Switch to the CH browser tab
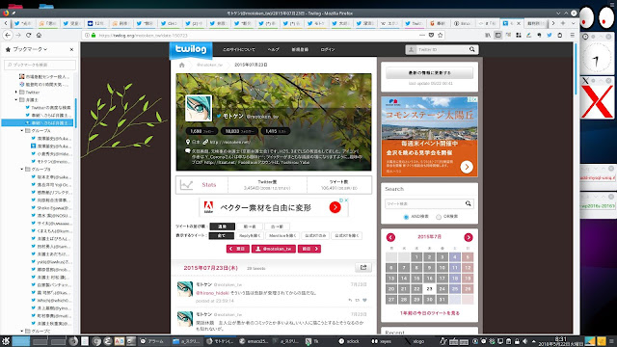Image resolution: width=617 pixels, height=347 pixels. (x=170, y=23)
